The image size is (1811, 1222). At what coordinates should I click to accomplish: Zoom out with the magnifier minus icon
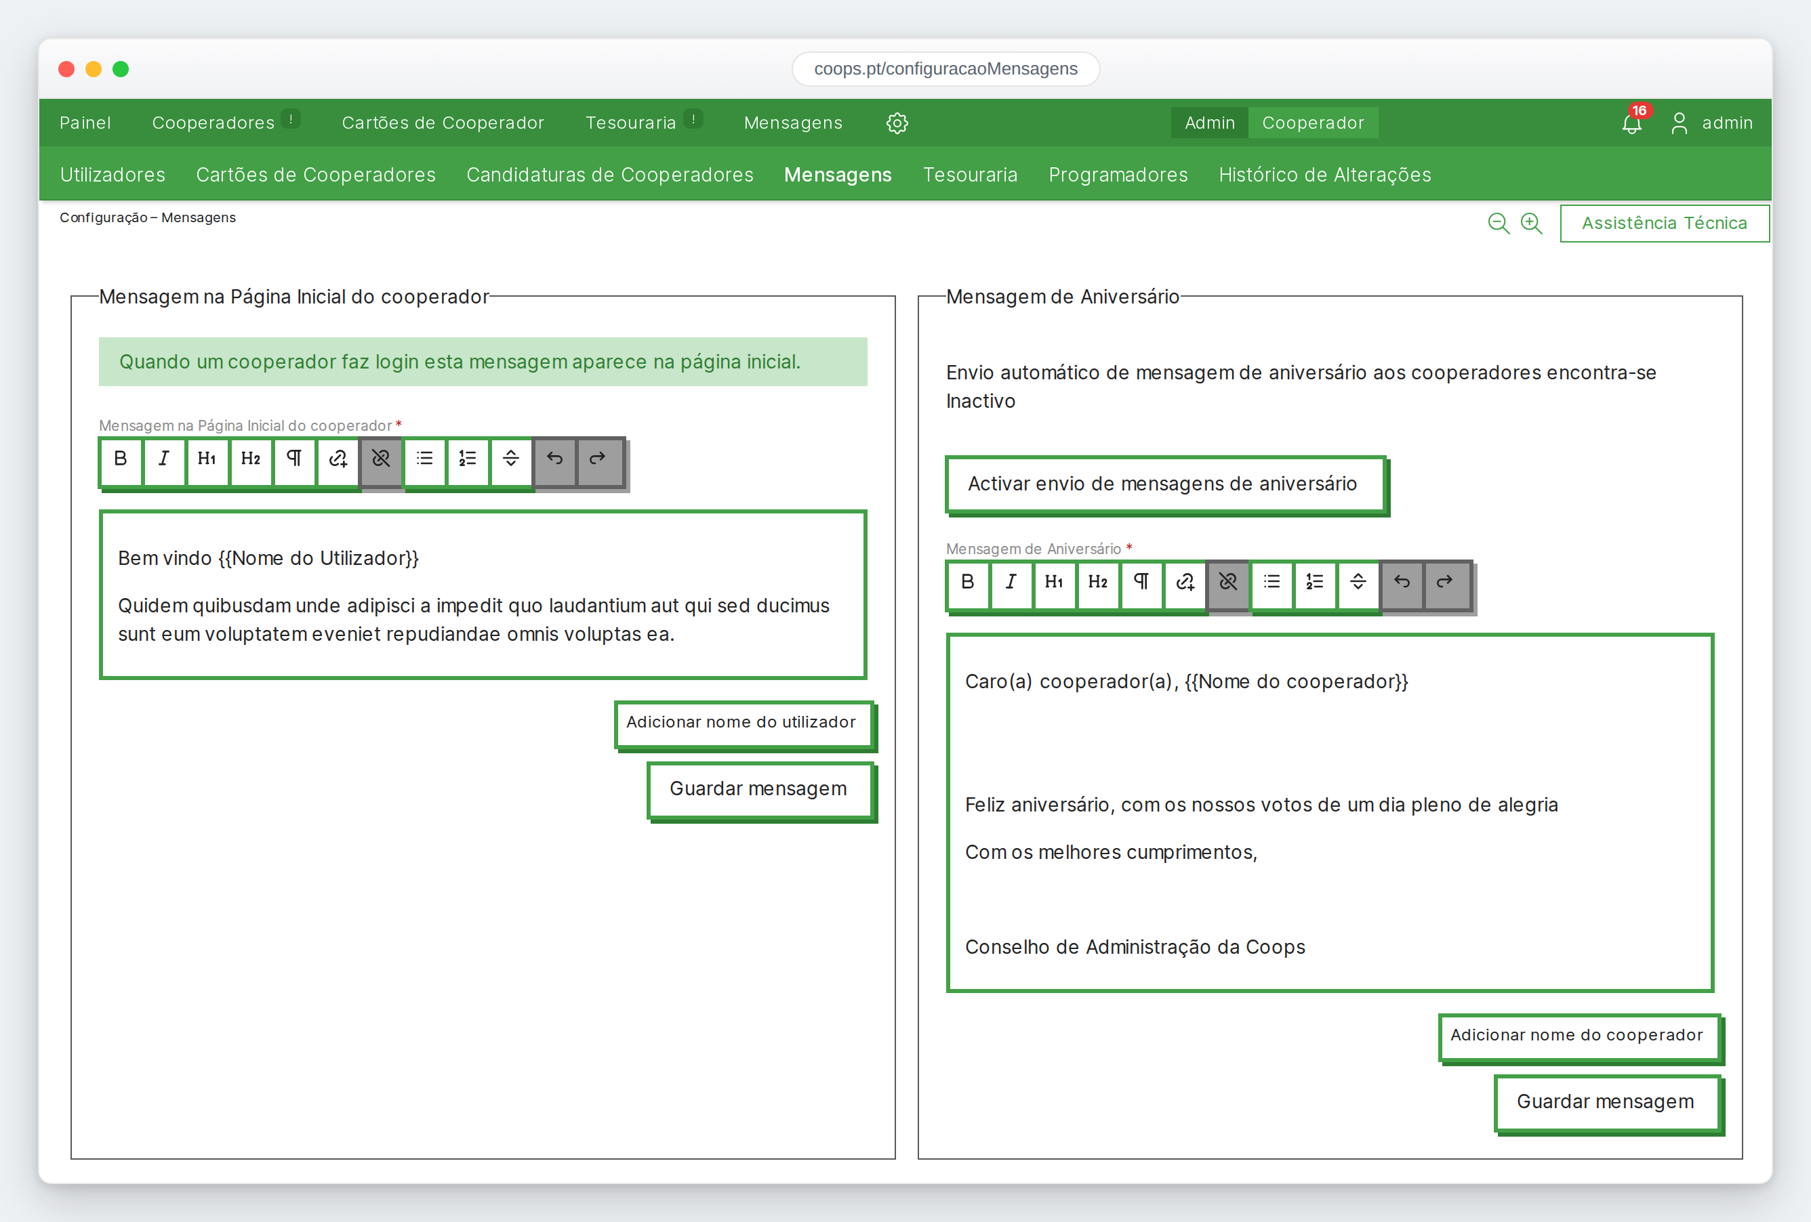pyautogui.click(x=1499, y=224)
